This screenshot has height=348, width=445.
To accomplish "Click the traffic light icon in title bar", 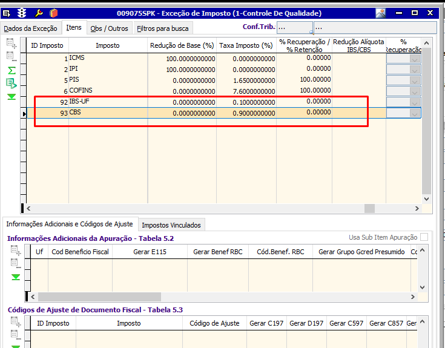I will 22,13.
